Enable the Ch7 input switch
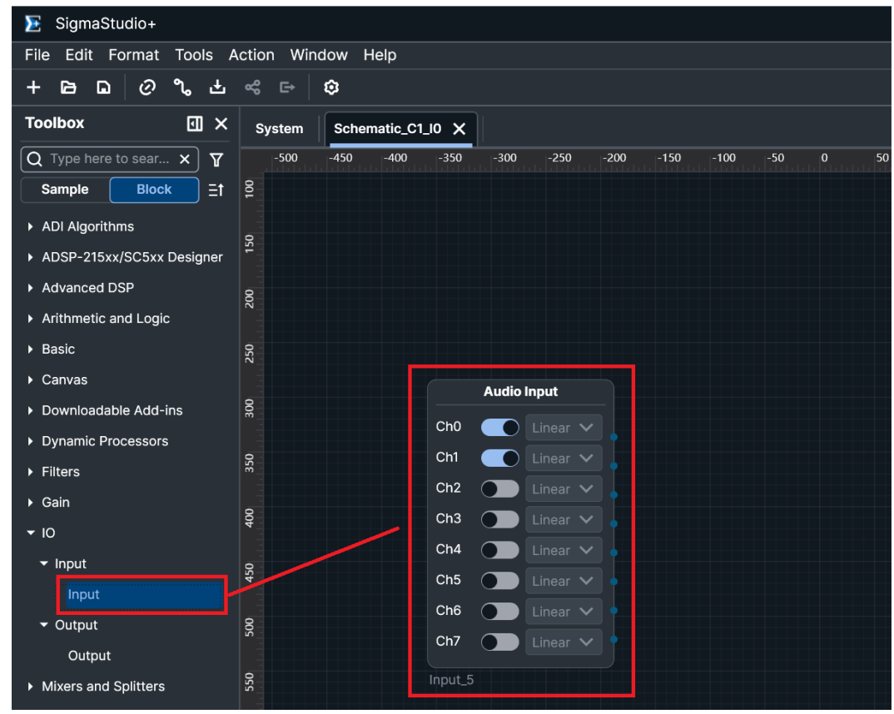Viewport: 894px width, 714px height. (500, 642)
